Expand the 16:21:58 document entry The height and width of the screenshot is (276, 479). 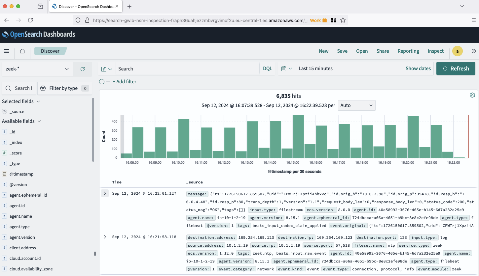click(105, 237)
